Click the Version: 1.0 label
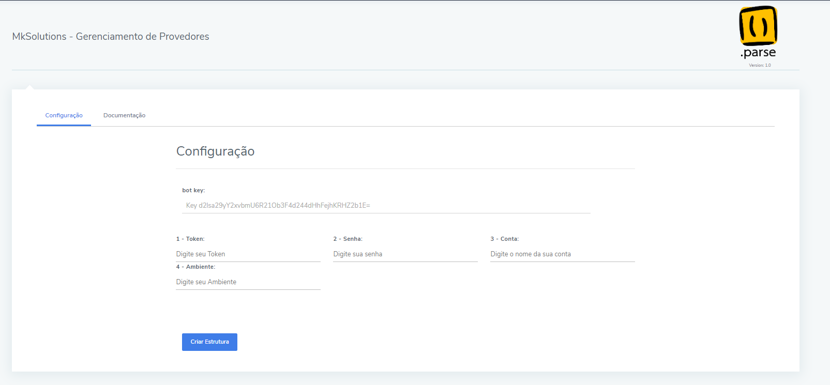This screenshot has height=385, width=830. point(760,65)
